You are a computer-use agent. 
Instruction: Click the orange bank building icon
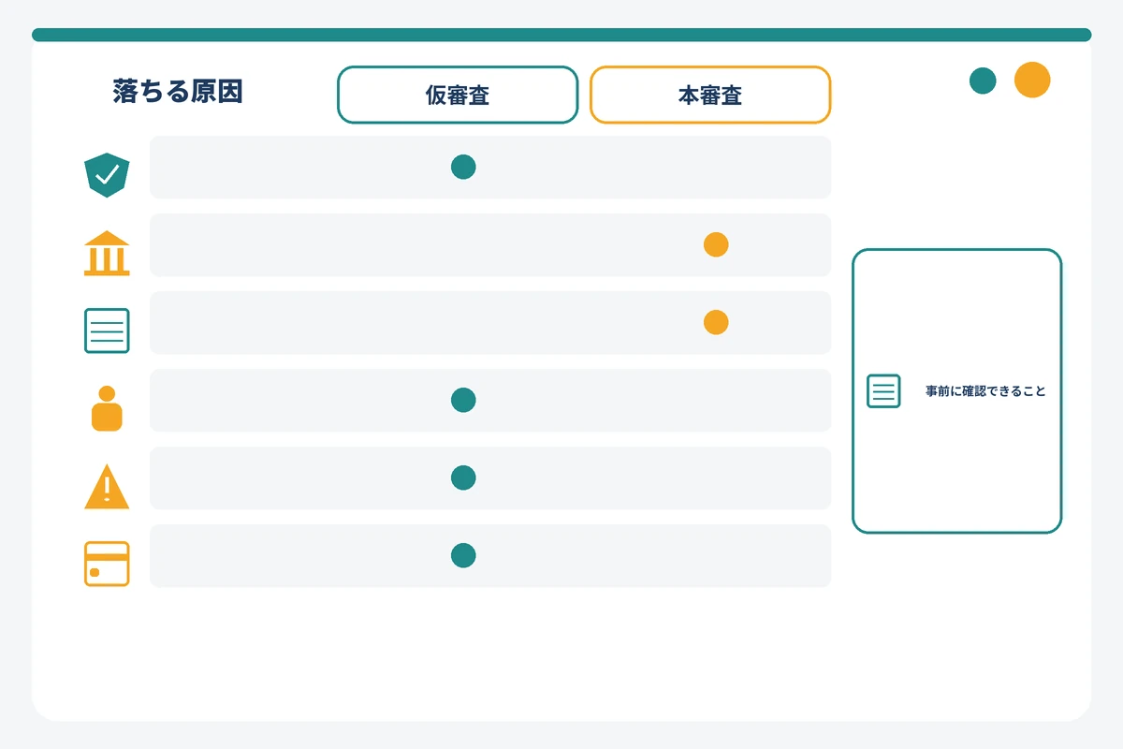click(x=107, y=253)
